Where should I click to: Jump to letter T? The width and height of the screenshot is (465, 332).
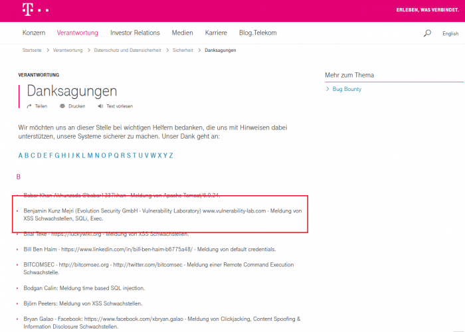(x=135, y=155)
